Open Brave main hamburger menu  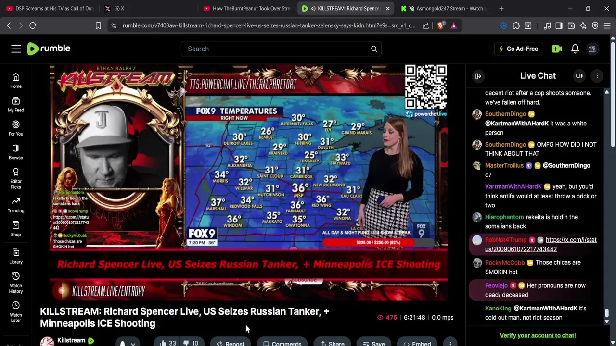[607, 25]
